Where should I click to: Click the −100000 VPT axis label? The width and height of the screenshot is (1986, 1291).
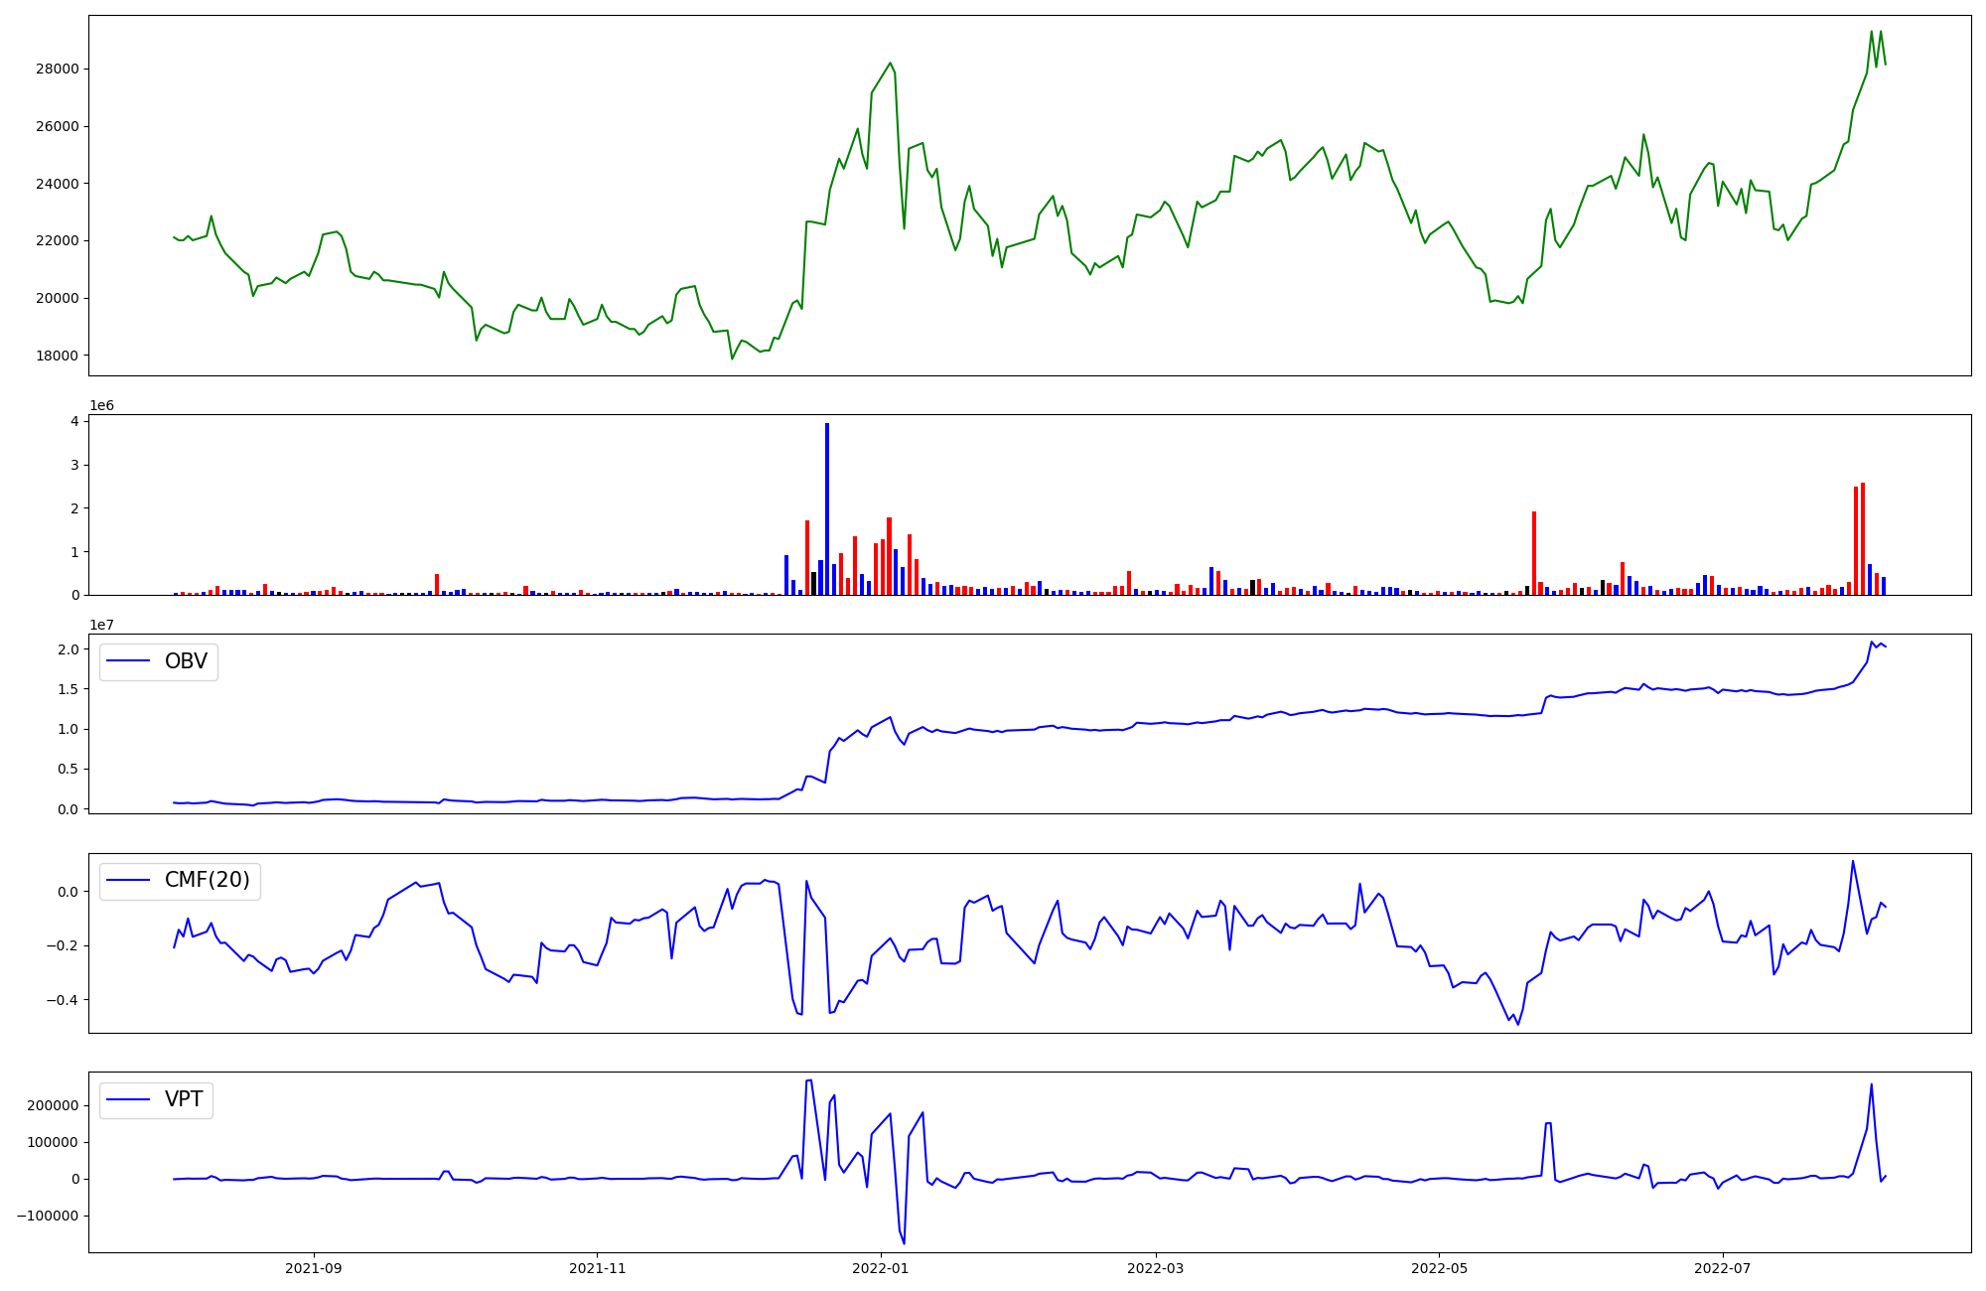(x=49, y=1217)
